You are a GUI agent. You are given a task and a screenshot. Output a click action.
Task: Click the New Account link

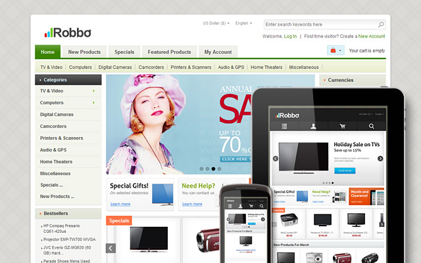tap(372, 36)
